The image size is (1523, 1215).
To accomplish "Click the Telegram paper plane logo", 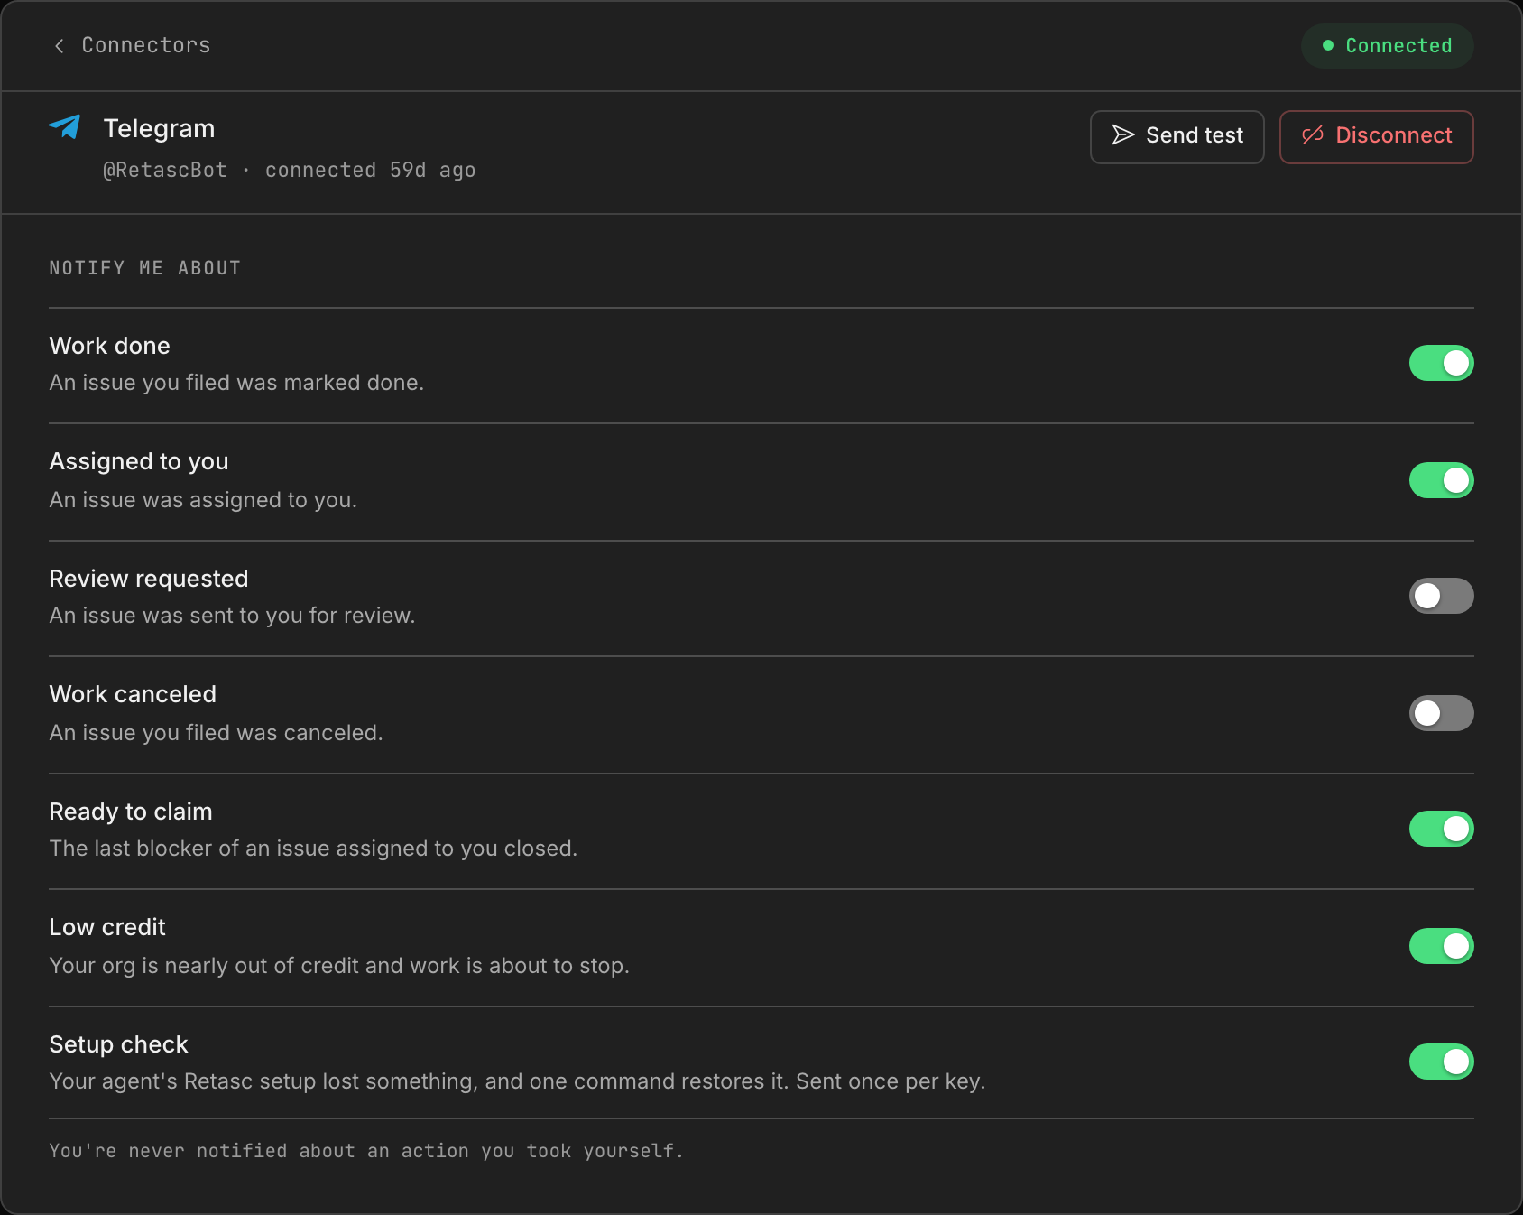I will 65,127.
